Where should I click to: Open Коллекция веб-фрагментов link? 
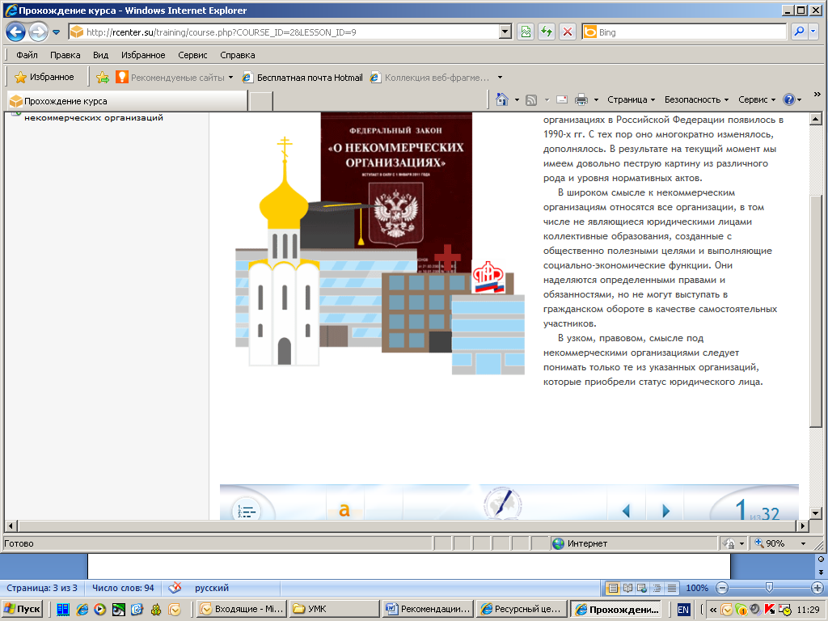pyautogui.click(x=430, y=78)
